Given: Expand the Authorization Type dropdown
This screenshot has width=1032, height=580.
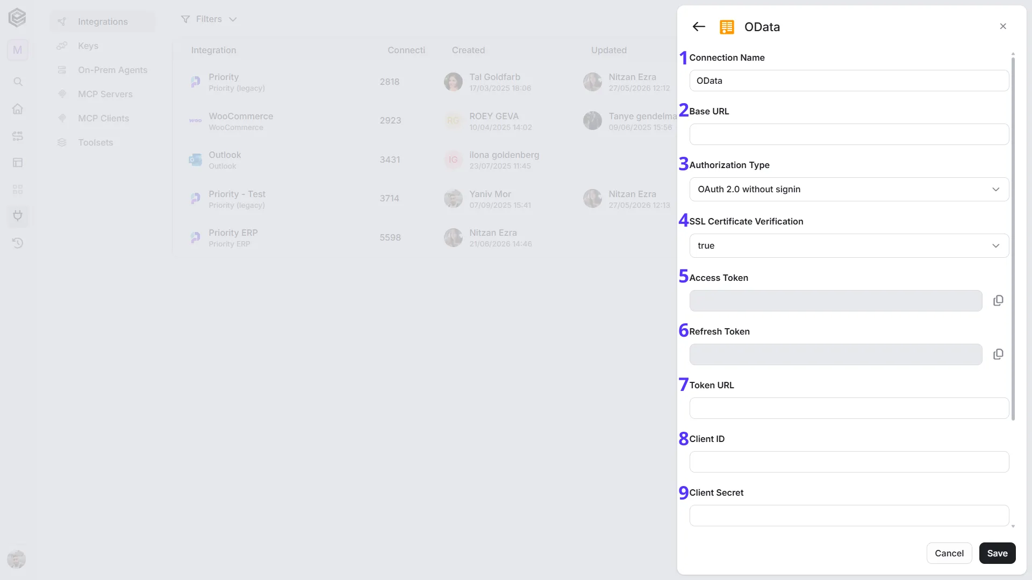Looking at the screenshot, I should 849,189.
